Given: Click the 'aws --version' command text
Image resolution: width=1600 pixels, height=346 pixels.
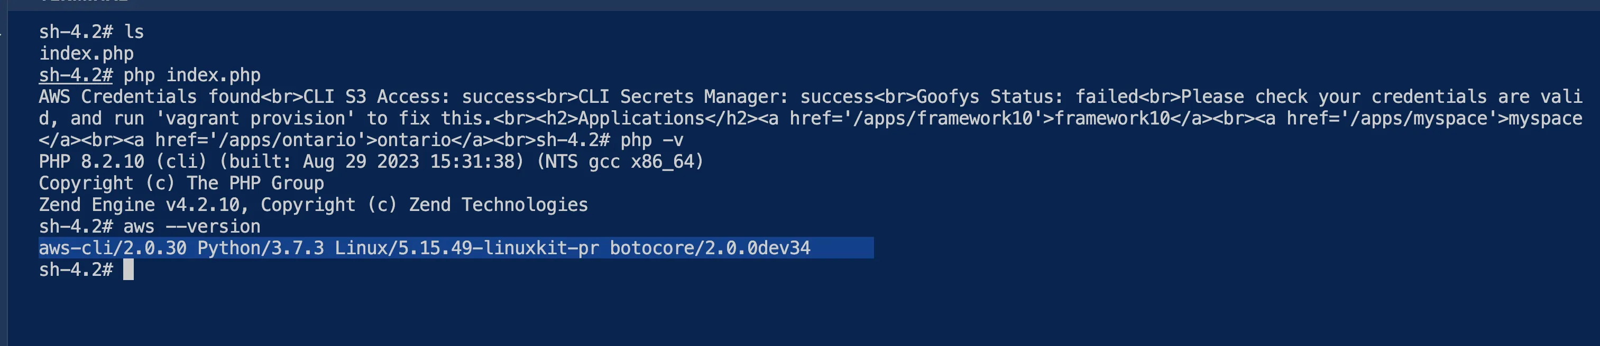Looking at the screenshot, I should 192,226.
